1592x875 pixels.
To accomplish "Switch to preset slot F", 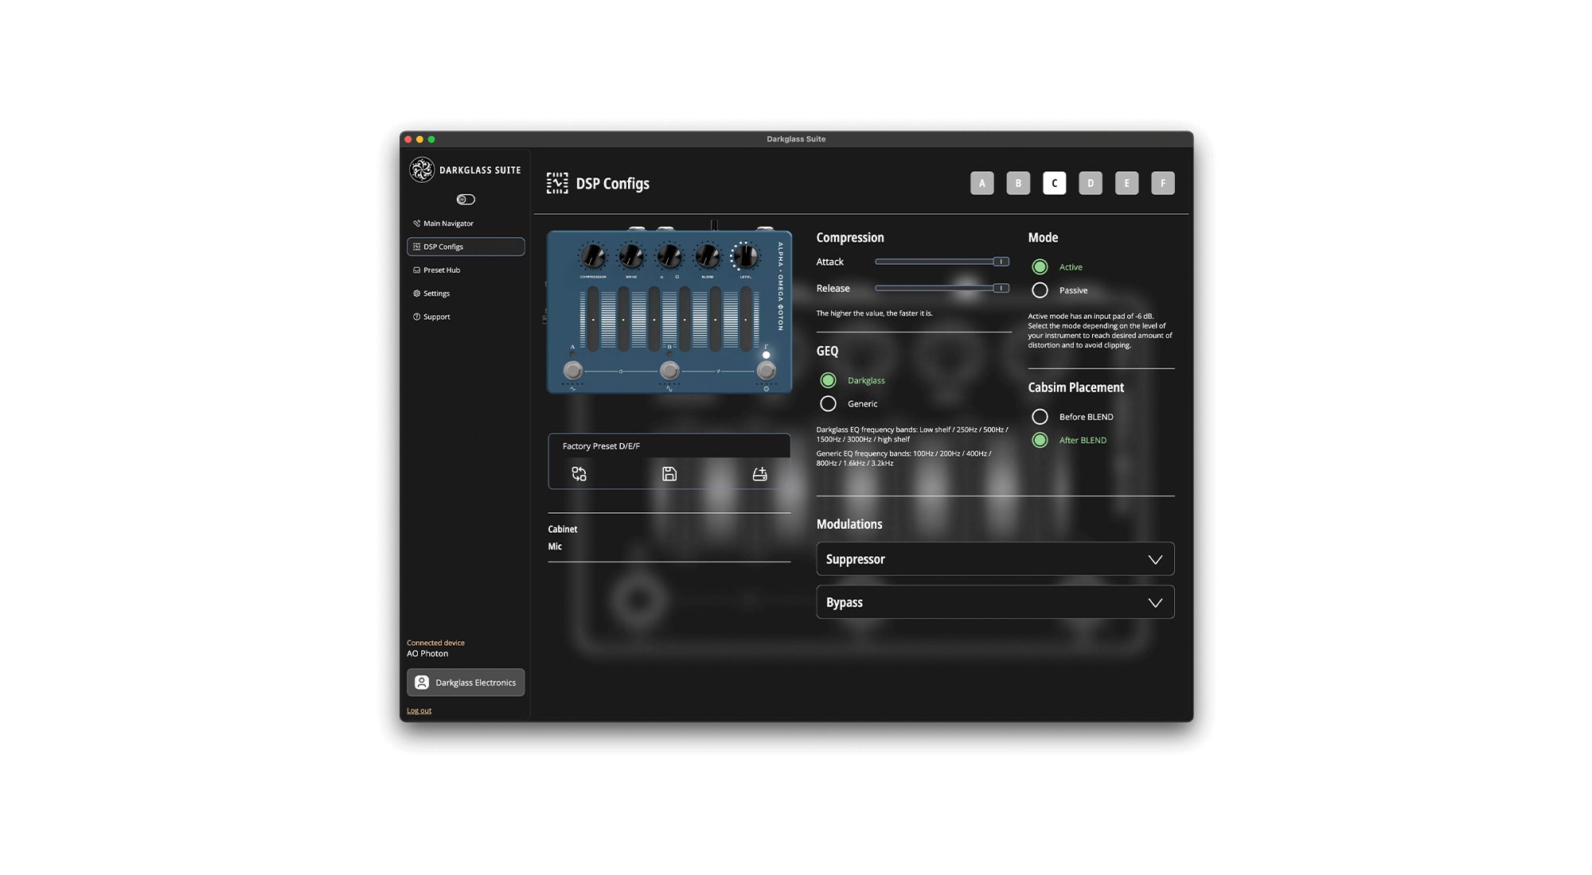I will (1162, 184).
